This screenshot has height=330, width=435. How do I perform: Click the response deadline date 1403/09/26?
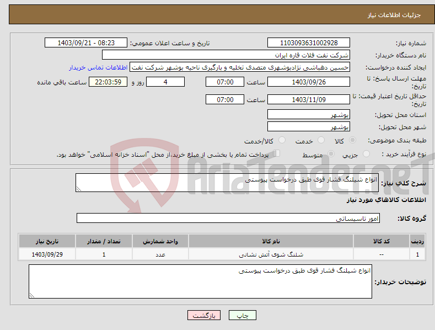[309, 82]
